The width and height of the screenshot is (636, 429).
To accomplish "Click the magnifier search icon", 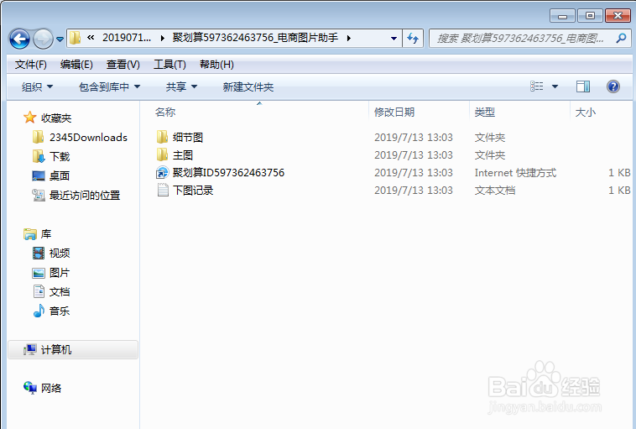I will click(621, 39).
